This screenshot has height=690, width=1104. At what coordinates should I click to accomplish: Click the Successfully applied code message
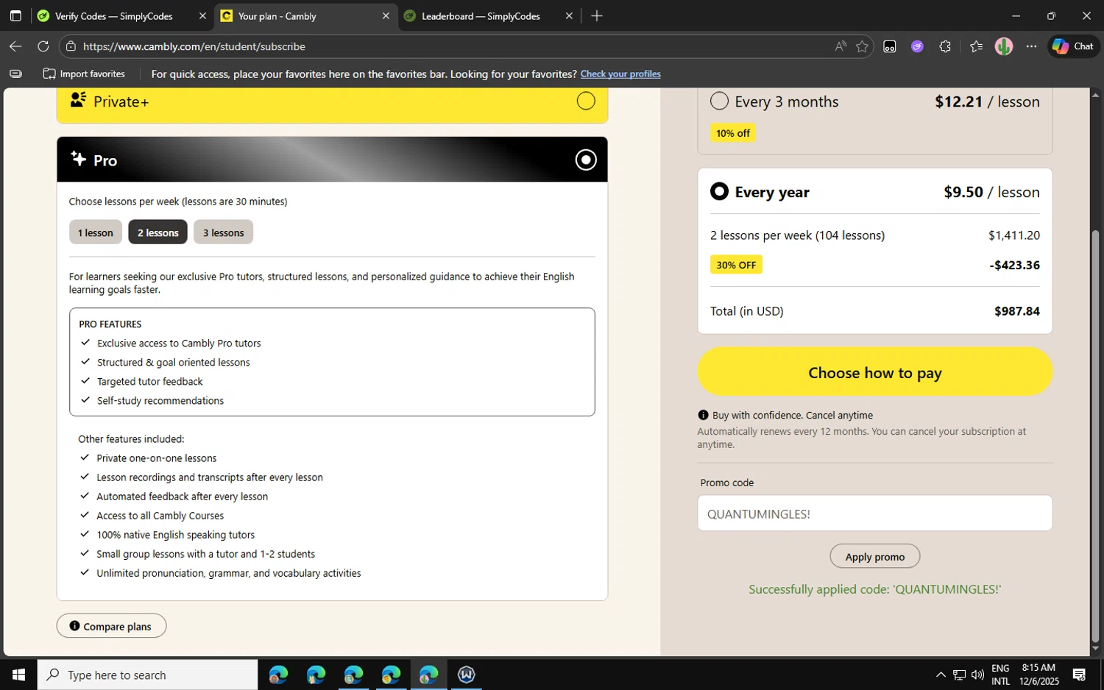(874, 589)
